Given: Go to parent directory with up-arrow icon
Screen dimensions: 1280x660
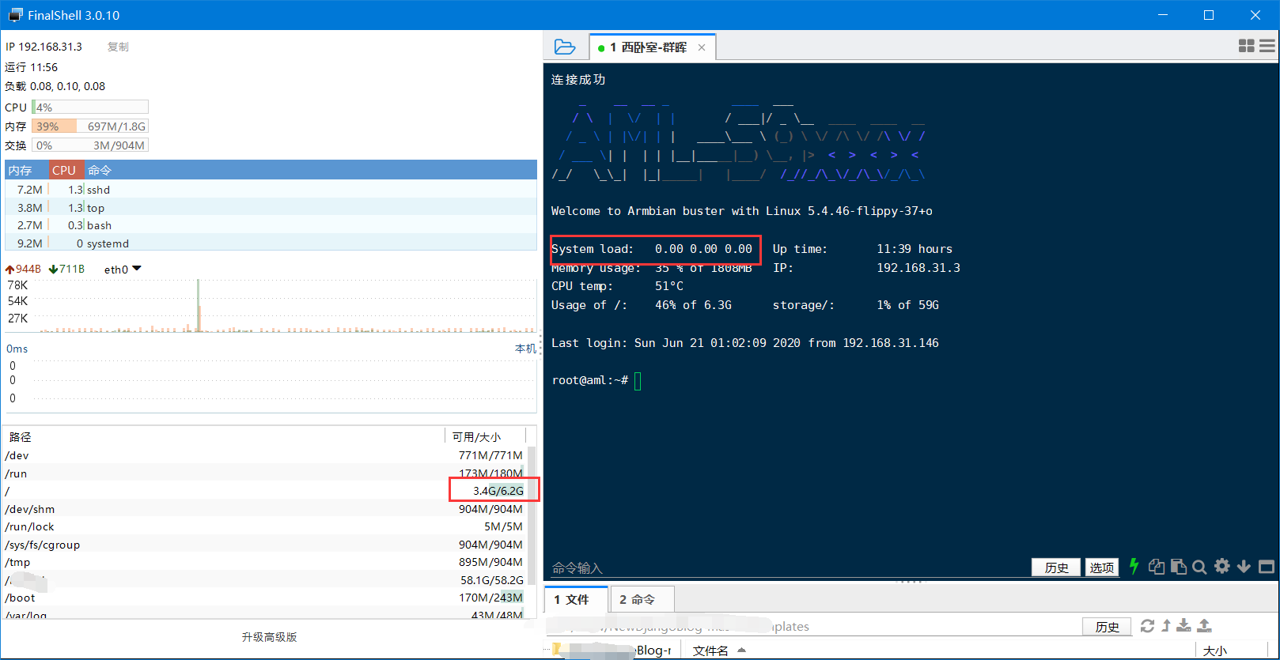Looking at the screenshot, I should [1166, 626].
